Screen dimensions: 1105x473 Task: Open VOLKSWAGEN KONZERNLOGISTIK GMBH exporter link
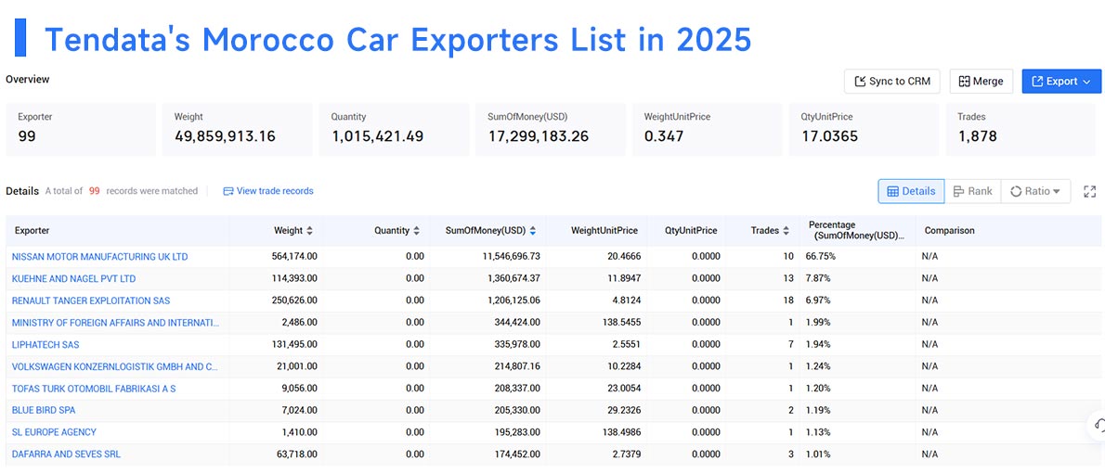pos(115,366)
